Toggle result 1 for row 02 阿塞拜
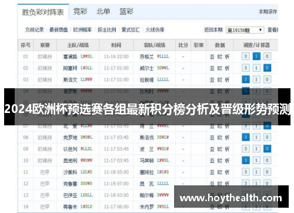Image resolution: width=294 pixels, height=213 pixels. pyautogui.click(x=256, y=68)
